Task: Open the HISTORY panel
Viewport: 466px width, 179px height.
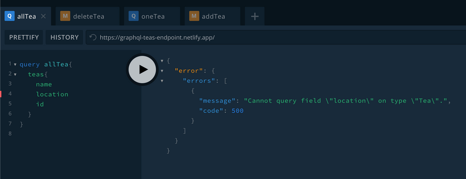Action: pyautogui.click(x=65, y=37)
